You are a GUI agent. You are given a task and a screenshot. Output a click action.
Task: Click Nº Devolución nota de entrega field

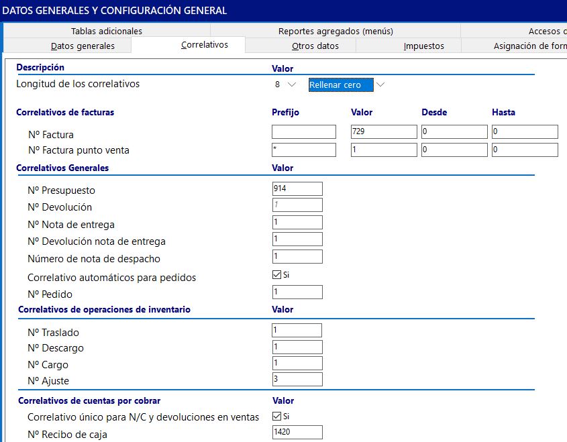click(x=297, y=239)
